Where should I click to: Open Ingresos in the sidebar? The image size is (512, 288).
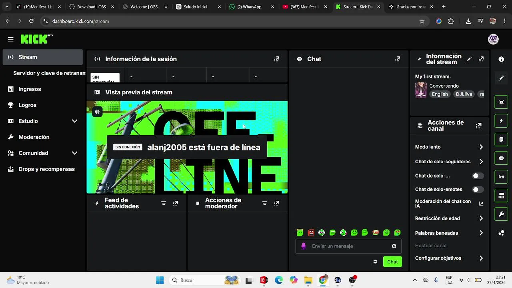click(43, 89)
